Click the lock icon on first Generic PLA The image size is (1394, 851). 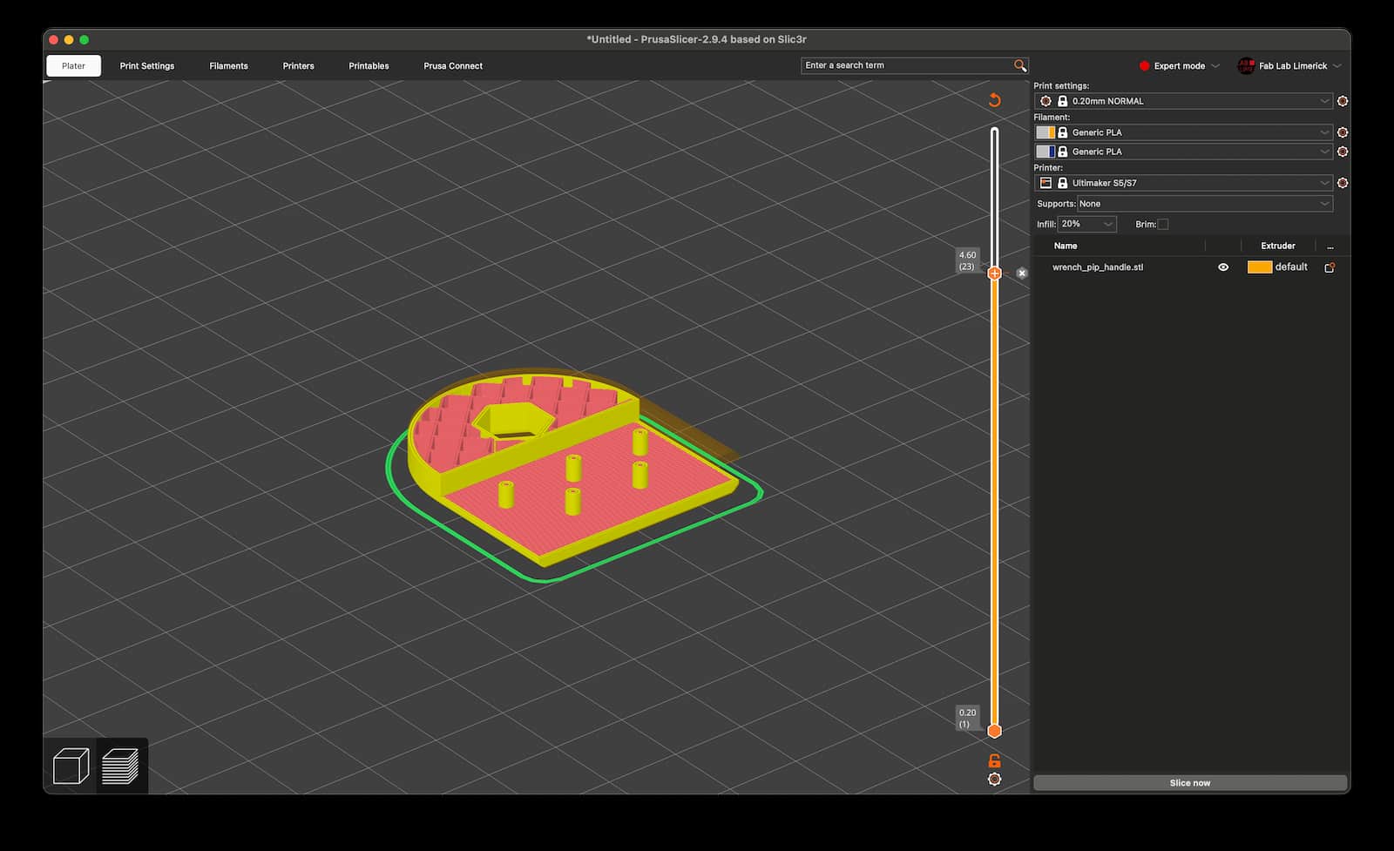click(1062, 132)
